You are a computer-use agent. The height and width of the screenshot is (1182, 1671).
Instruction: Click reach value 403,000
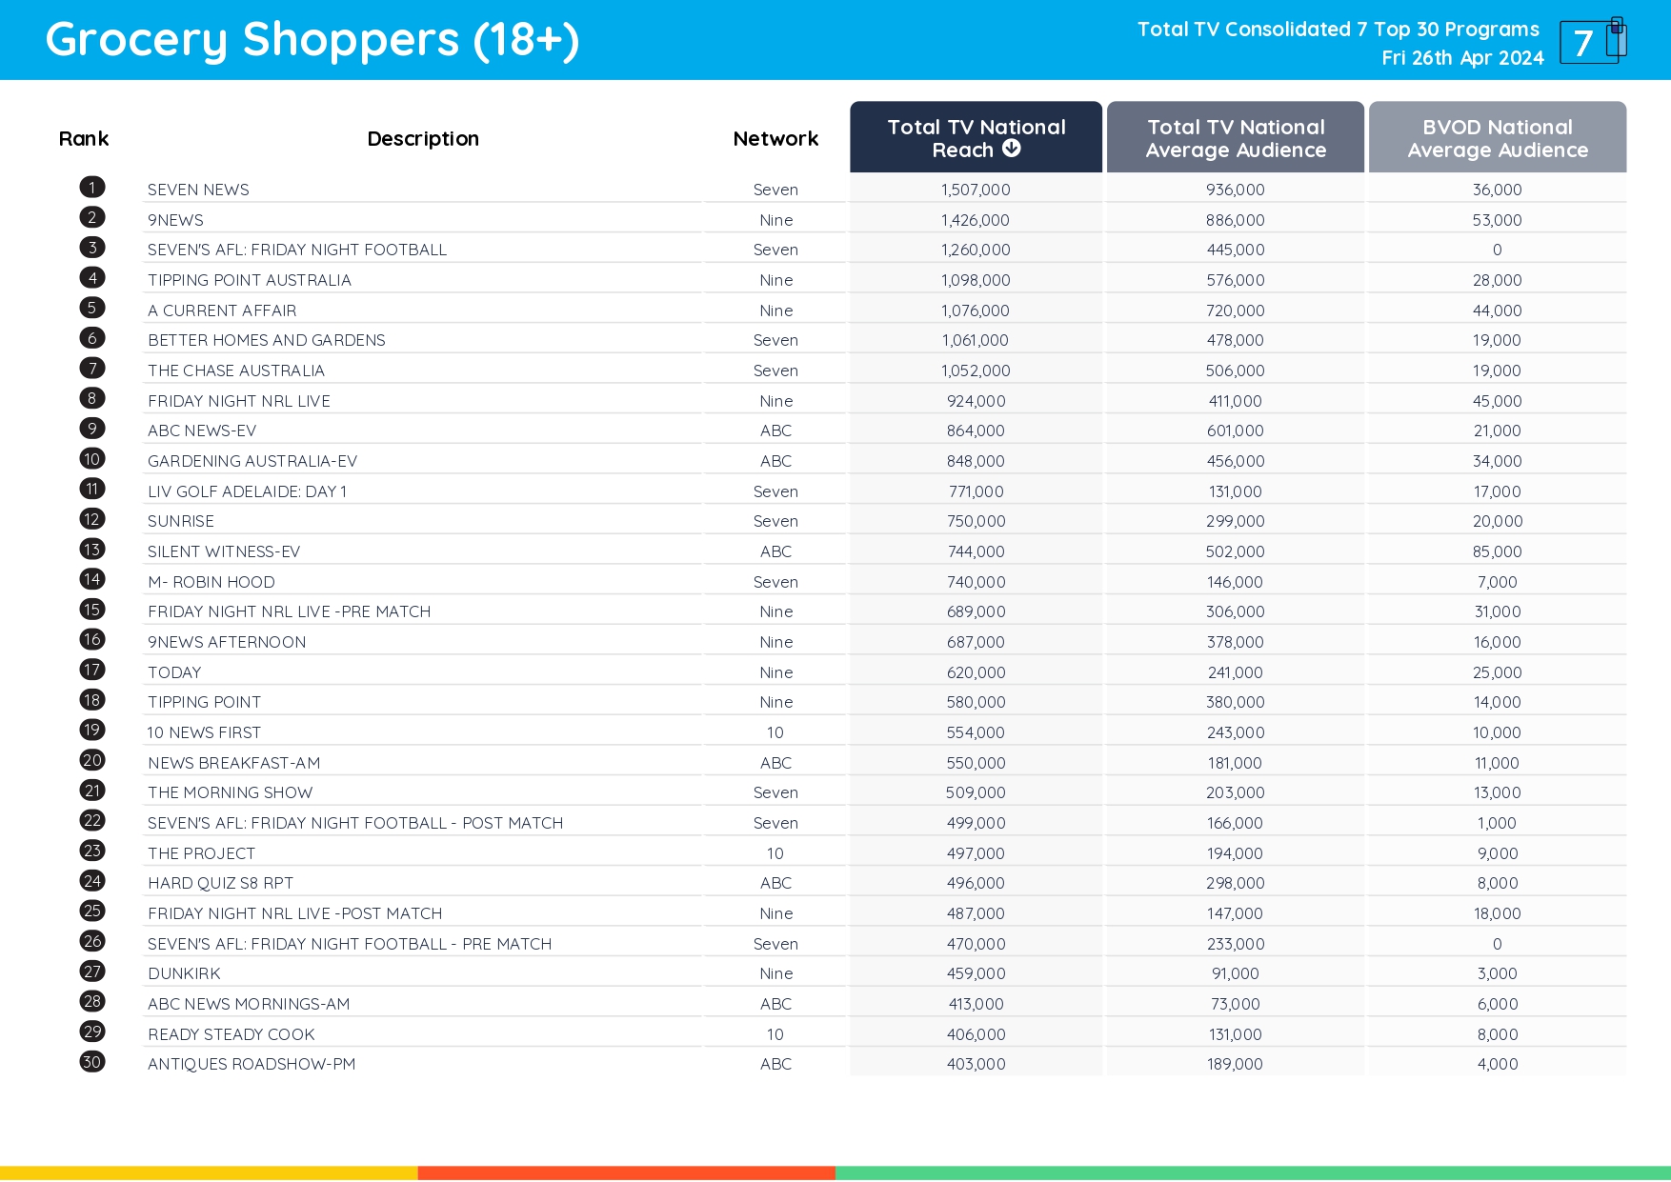click(x=976, y=1064)
